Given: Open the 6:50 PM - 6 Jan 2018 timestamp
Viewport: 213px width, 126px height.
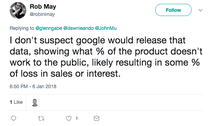Looking at the screenshot, I should [x=33, y=86].
